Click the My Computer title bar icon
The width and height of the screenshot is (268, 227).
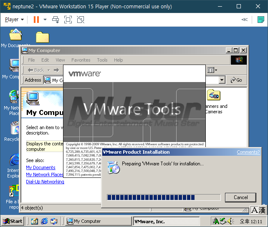(x=25, y=50)
